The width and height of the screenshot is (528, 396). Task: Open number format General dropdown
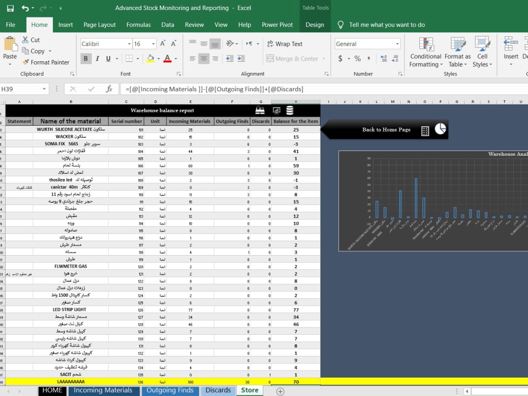pyautogui.click(x=398, y=44)
